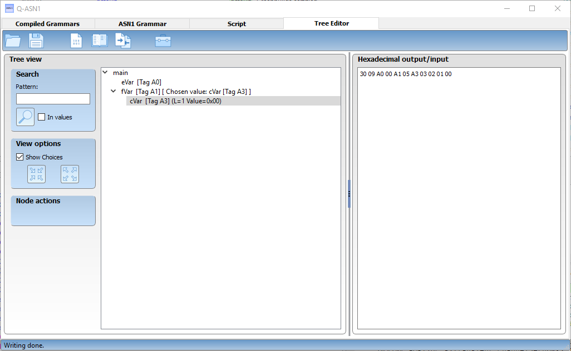This screenshot has width=571, height=351.
Task: Enable the In values checkbox
Action: [41, 117]
